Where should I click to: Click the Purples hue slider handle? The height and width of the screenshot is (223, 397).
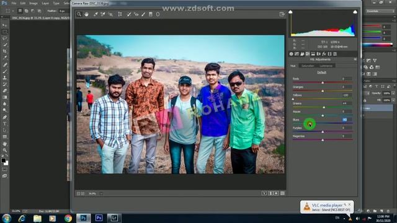coord(323,132)
